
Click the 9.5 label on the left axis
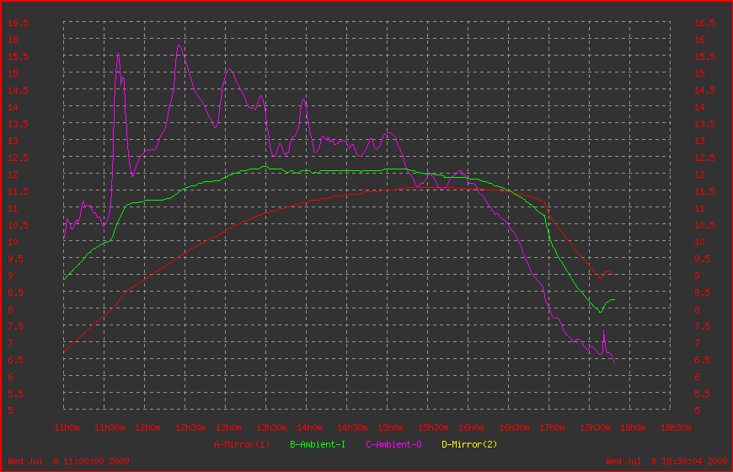click(x=15, y=259)
